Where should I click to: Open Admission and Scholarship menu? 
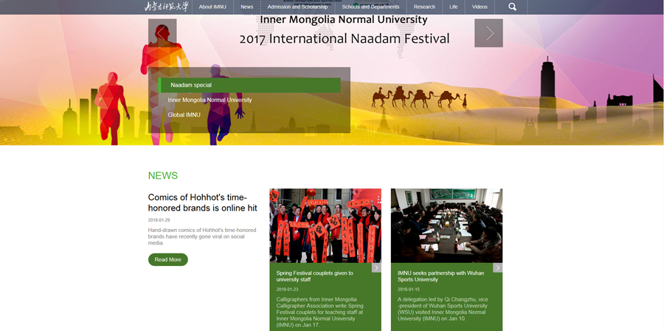pos(297,7)
